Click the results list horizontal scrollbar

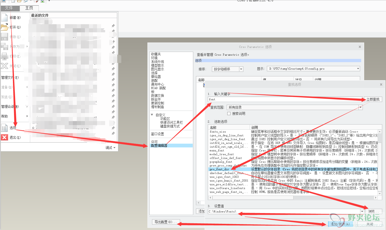tap(293, 197)
